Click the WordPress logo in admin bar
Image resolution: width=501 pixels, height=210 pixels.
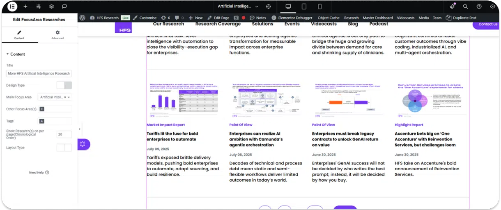(x=83, y=18)
